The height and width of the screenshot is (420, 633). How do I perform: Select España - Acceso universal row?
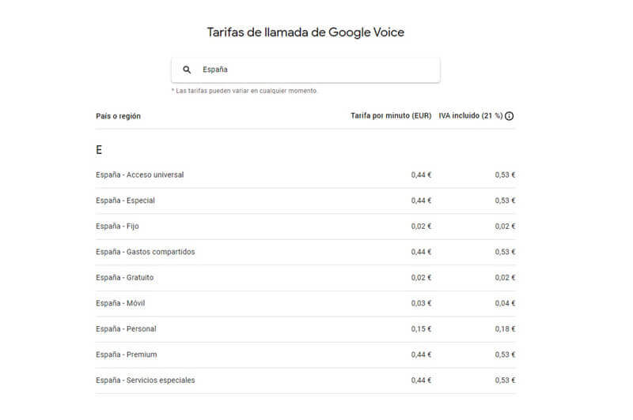(305, 174)
